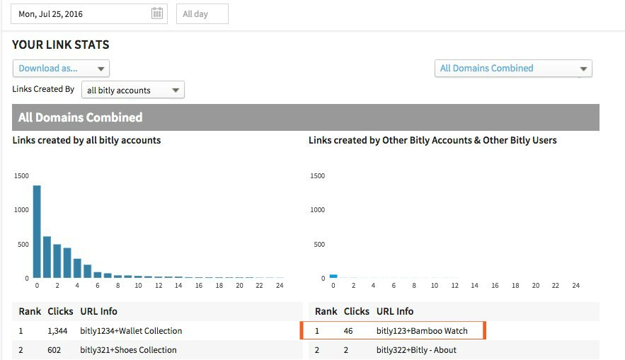Click the Clicks column header in left table
Viewport: 625px width, 360px height.
coord(60,311)
